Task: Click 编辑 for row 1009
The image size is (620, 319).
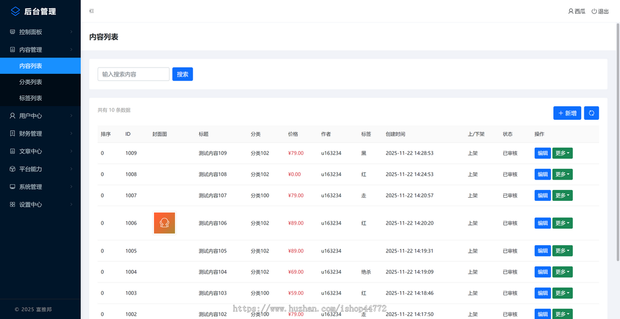Action: click(x=542, y=153)
